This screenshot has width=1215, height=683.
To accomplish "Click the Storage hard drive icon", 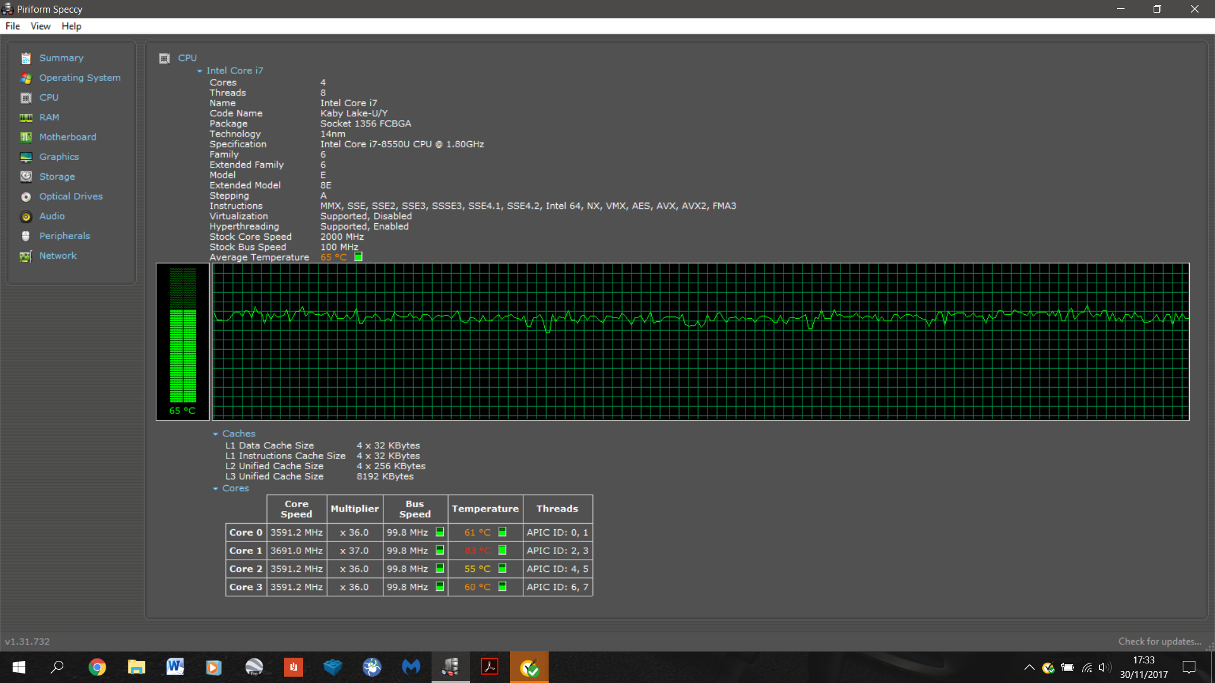I will coord(26,176).
